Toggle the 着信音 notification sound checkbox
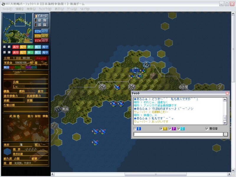This screenshot has width=236, height=177. coord(207,129)
